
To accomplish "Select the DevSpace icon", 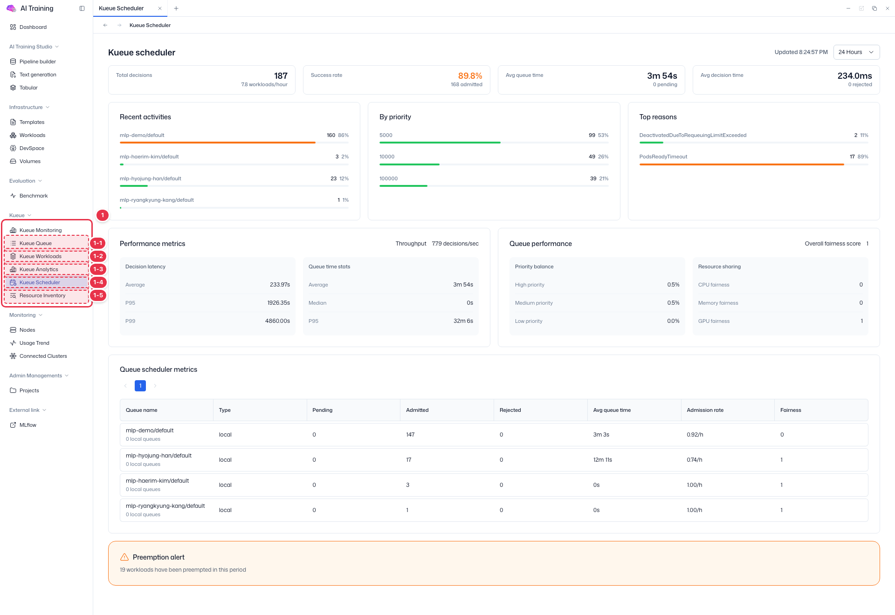I will click(13, 148).
